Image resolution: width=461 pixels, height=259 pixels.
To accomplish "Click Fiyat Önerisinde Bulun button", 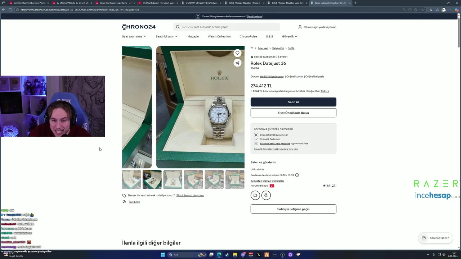I will coord(294,113).
